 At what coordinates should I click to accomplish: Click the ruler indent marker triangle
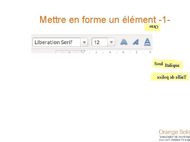click(83, 52)
